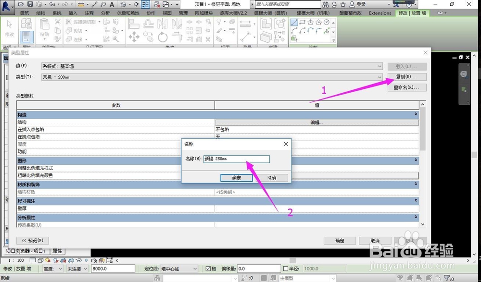481x282 pixels.
Task: Select the aligned dimension measure icon
Action: pos(94,4)
